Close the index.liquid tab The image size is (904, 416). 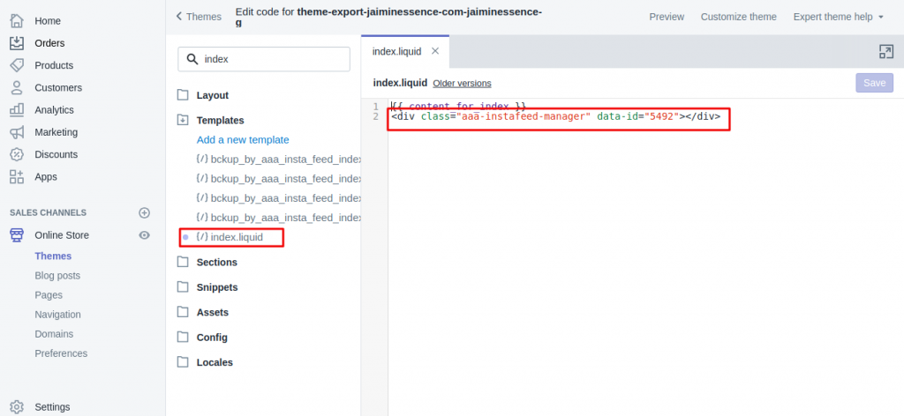coord(435,50)
